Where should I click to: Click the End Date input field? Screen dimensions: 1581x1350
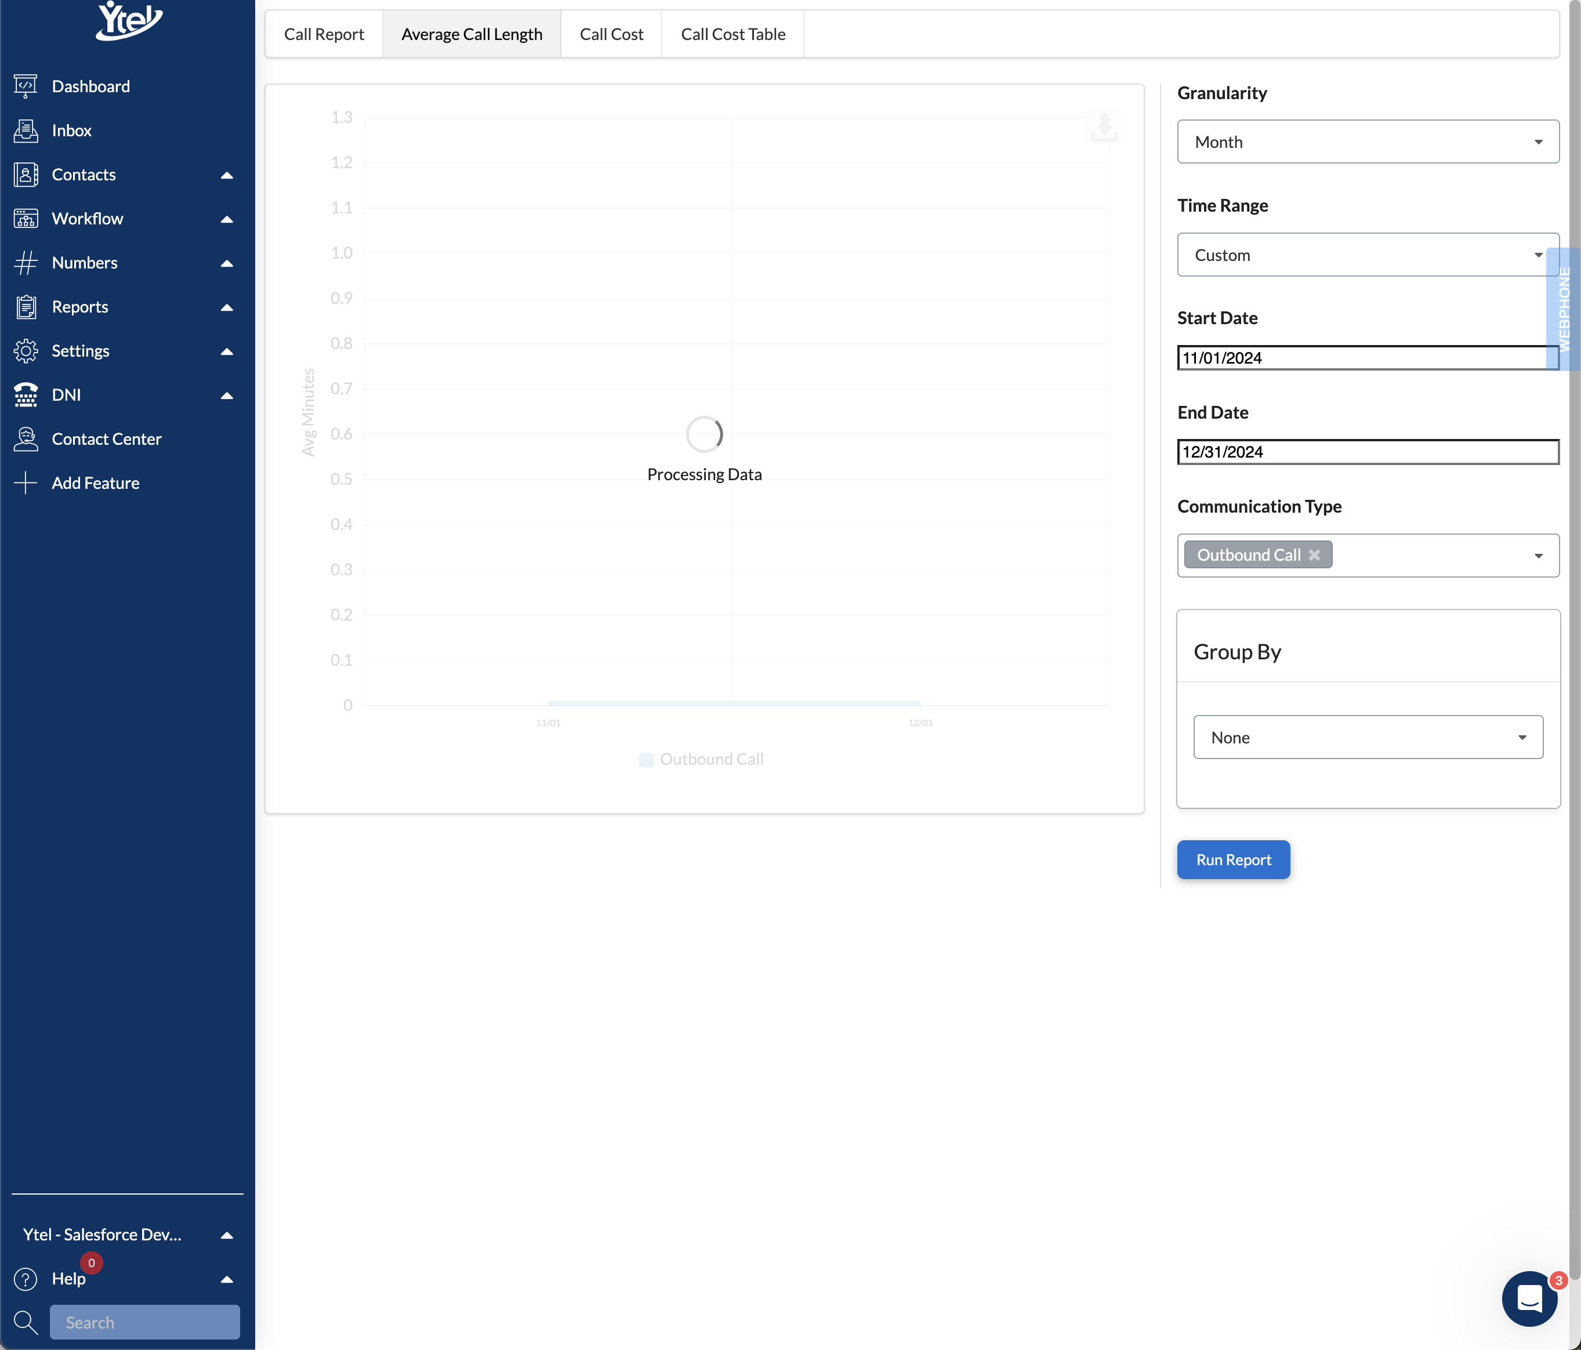(1368, 452)
